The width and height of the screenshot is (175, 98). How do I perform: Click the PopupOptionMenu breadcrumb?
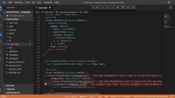click(68, 12)
